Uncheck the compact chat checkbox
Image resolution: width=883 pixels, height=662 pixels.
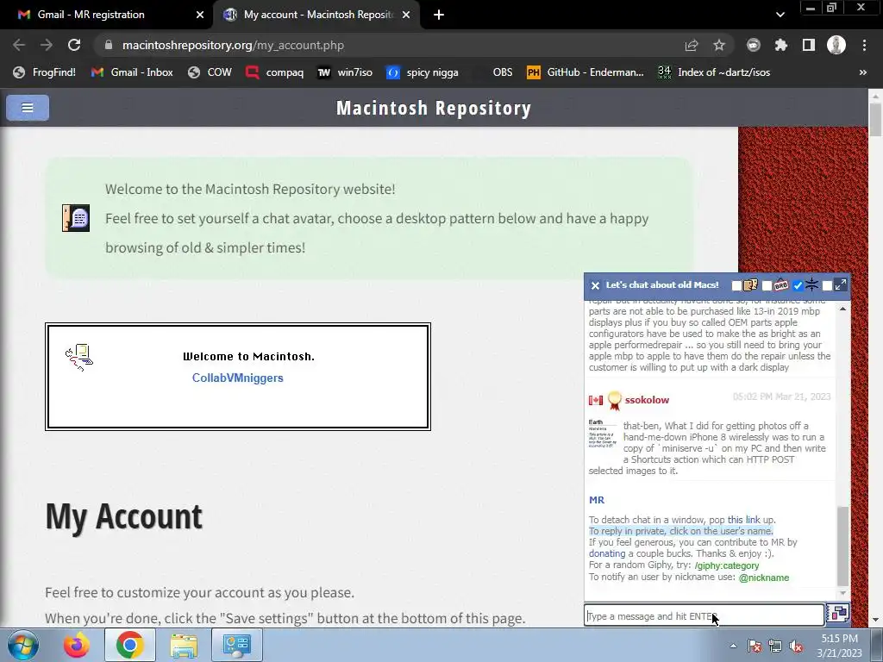pos(798,285)
